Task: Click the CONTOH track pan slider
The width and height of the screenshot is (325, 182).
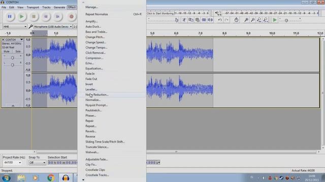Action: click(x=12, y=65)
